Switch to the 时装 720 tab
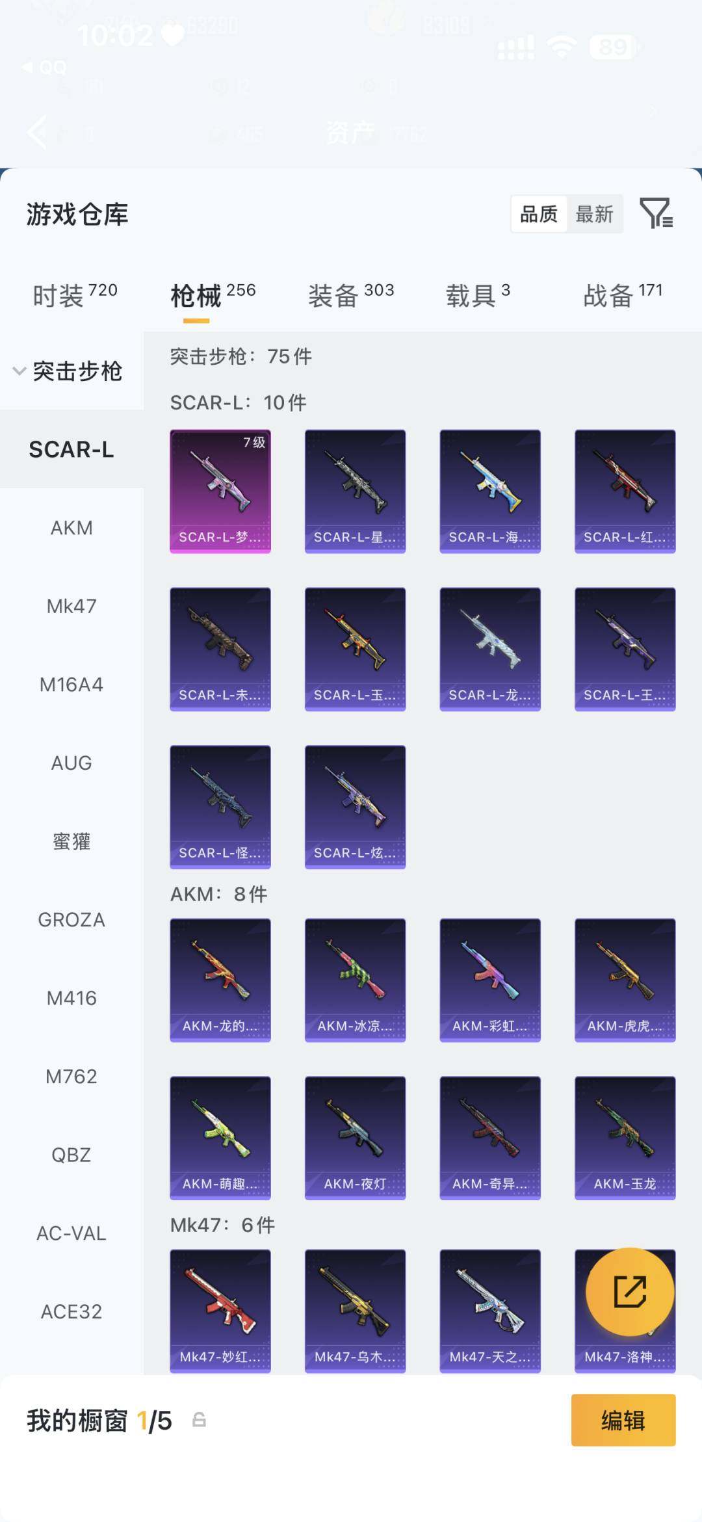This screenshot has width=702, height=1522. [75, 295]
